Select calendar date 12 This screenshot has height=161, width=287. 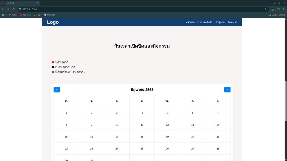[167, 125]
